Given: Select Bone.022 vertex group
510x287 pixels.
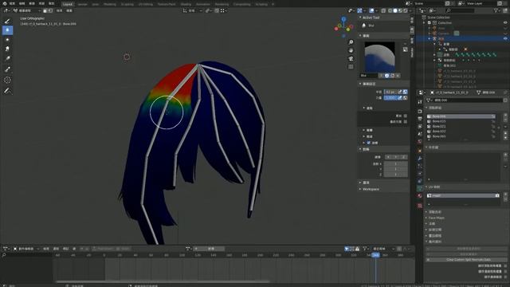Looking at the screenshot, I should pos(461,131).
